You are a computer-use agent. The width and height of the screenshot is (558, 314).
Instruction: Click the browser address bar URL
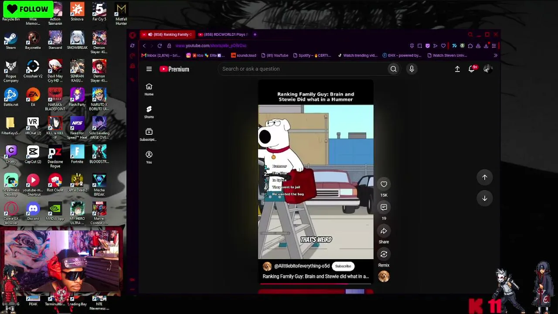pos(211,46)
